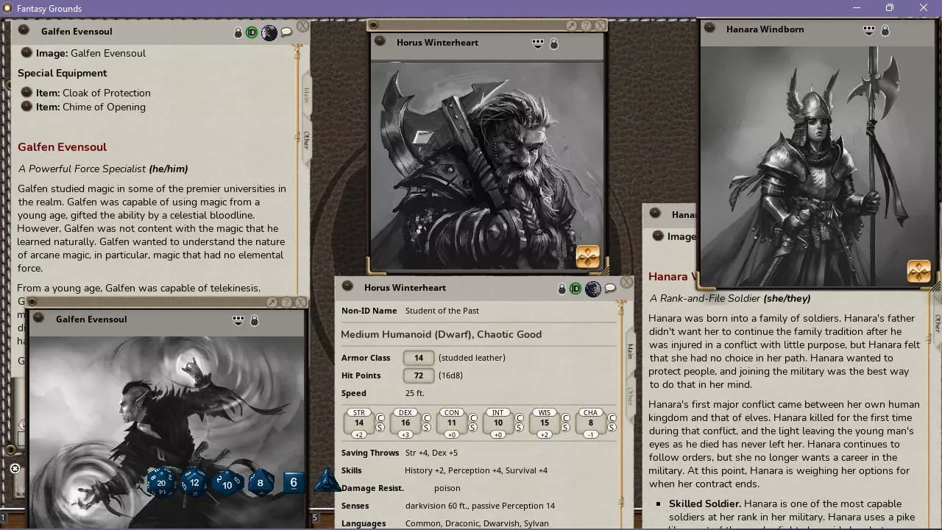Toggle lock on Galfen Evensoul image window
Image resolution: width=942 pixels, height=530 pixels.
255,321
